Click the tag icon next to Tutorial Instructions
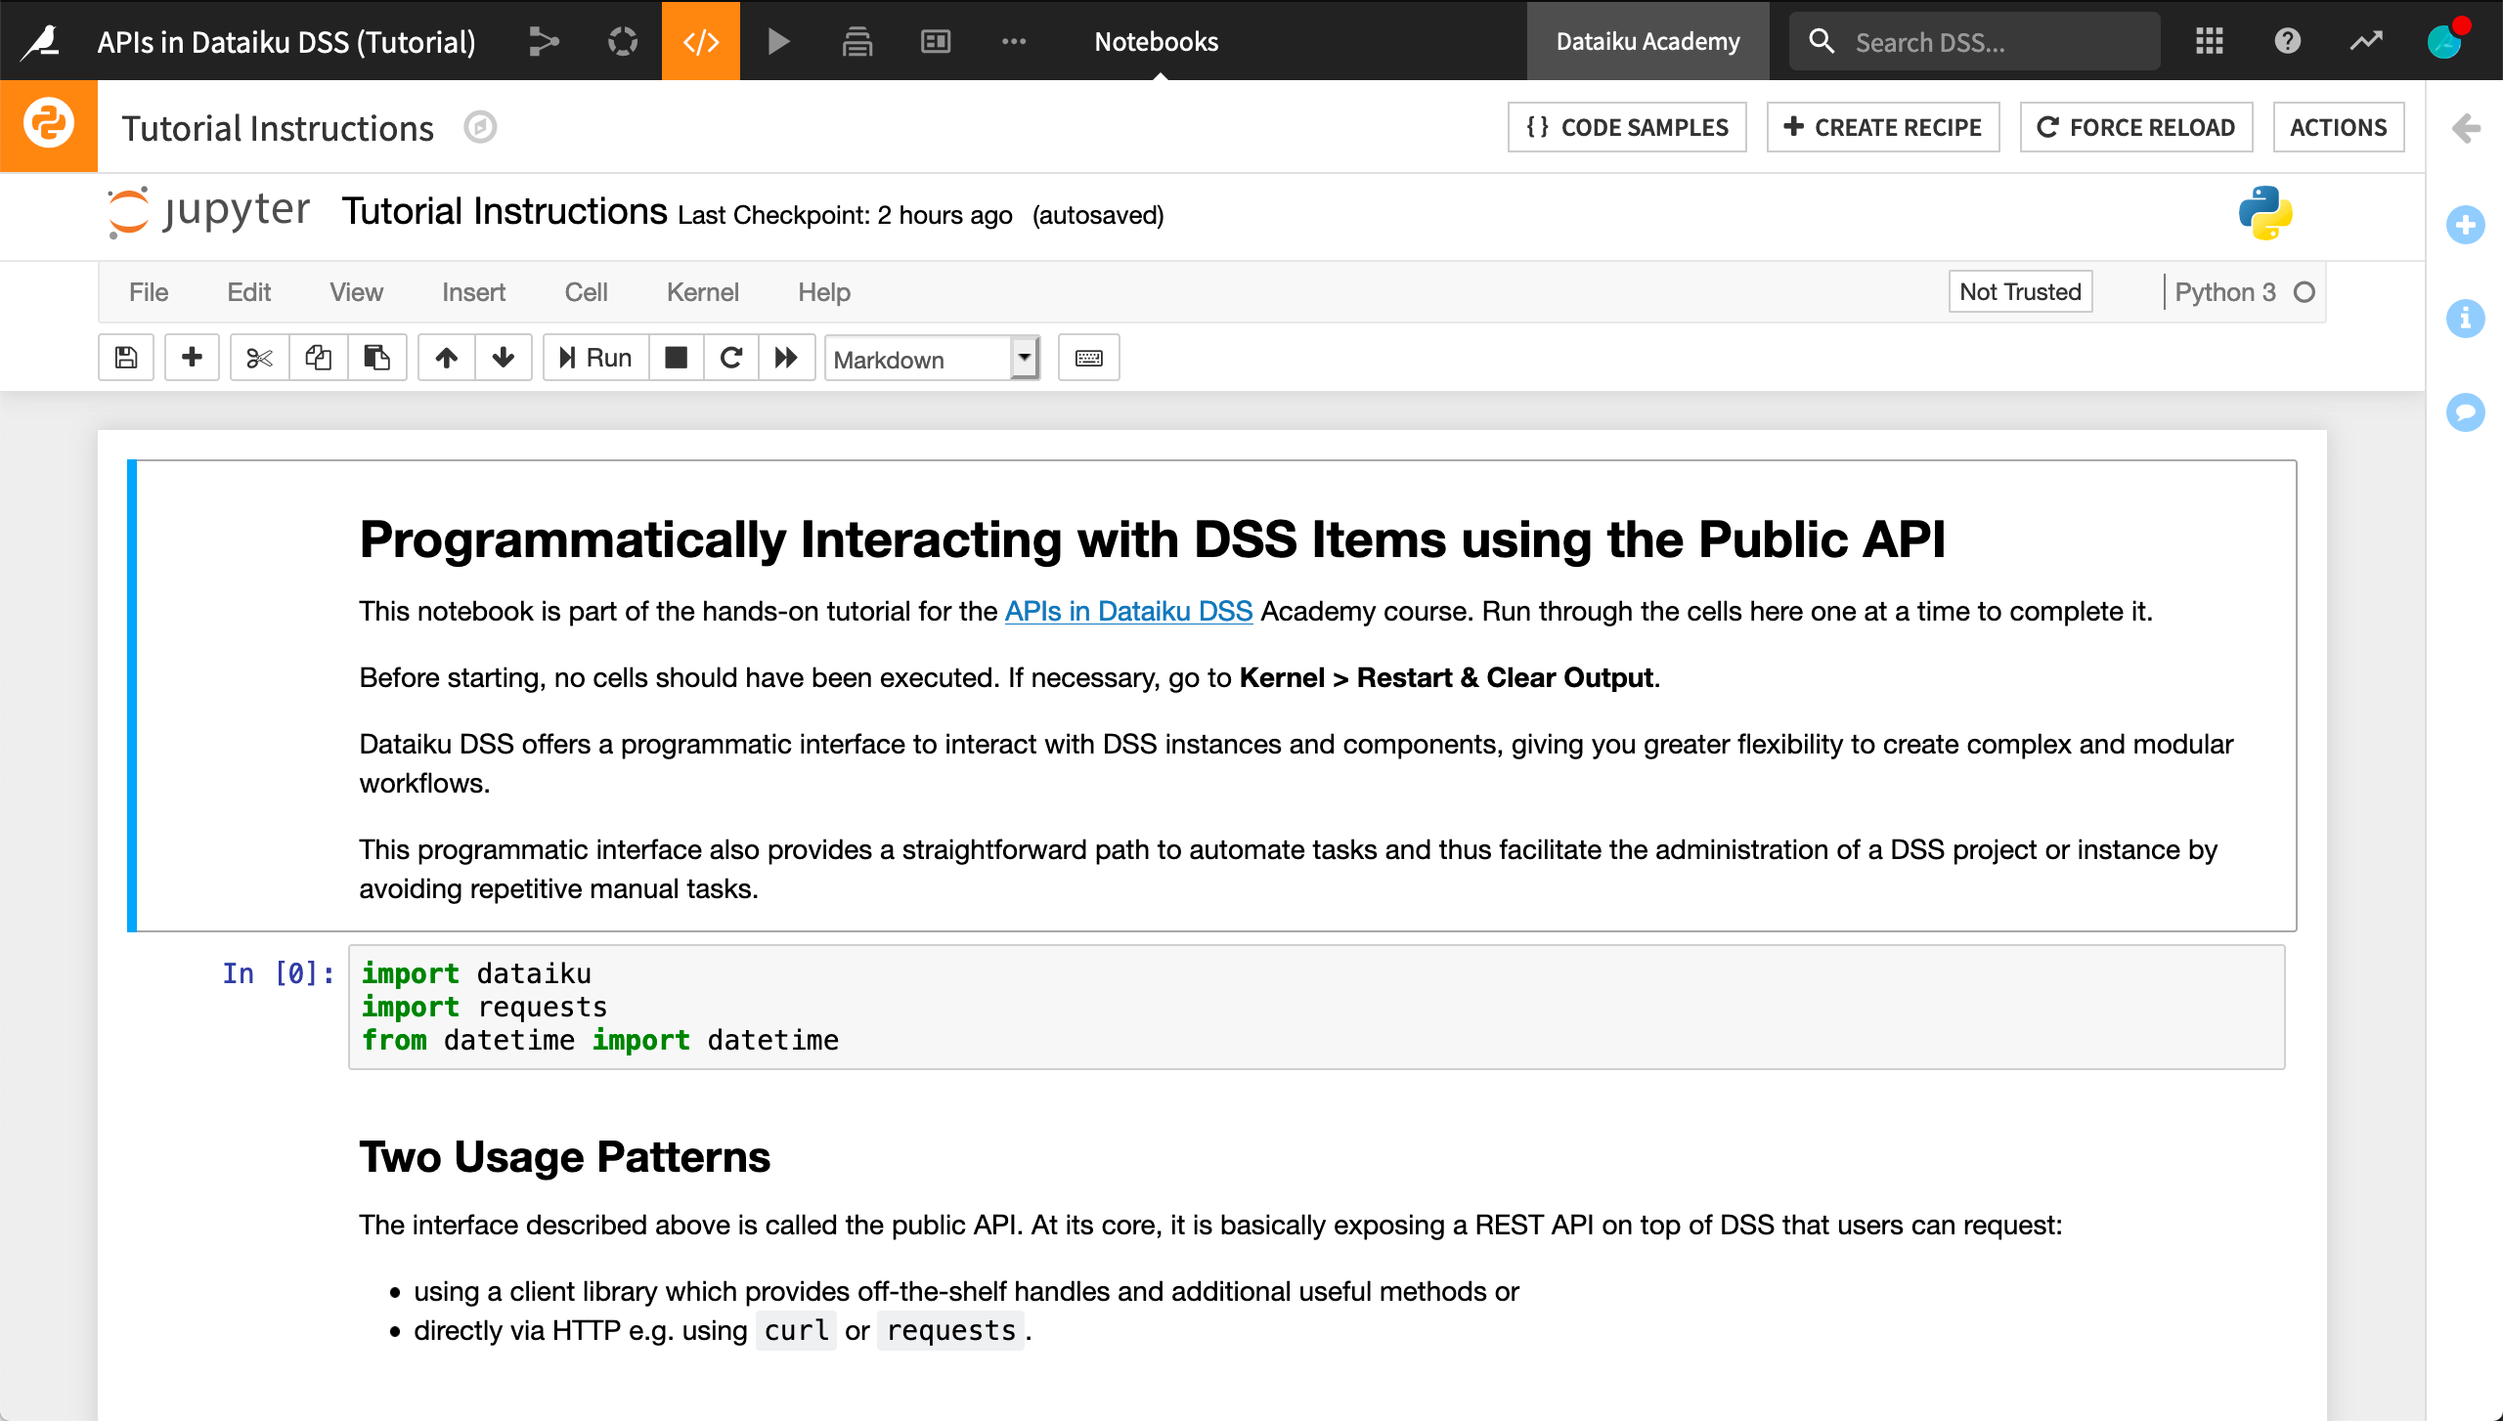The width and height of the screenshot is (2503, 1421). click(x=480, y=127)
